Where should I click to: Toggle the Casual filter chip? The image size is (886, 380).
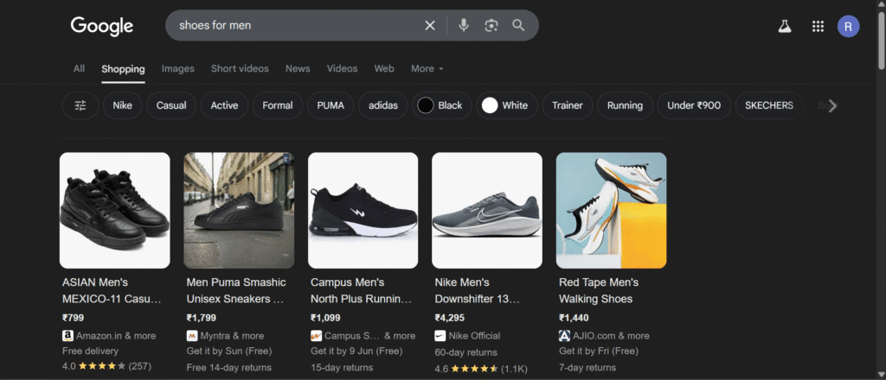pos(171,105)
